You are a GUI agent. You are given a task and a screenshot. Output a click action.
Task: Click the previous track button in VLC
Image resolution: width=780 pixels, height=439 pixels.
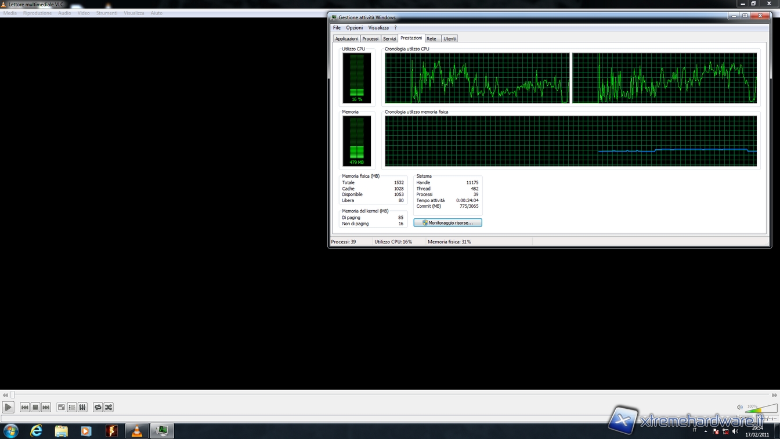pos(24,408)
